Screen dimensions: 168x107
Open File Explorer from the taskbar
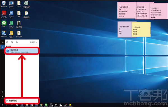click(x=27, y=105)
